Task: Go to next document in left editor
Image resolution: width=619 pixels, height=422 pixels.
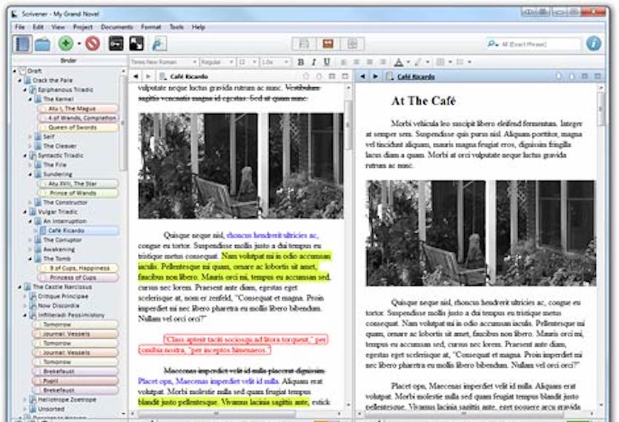Action: (x=319, y=76)
